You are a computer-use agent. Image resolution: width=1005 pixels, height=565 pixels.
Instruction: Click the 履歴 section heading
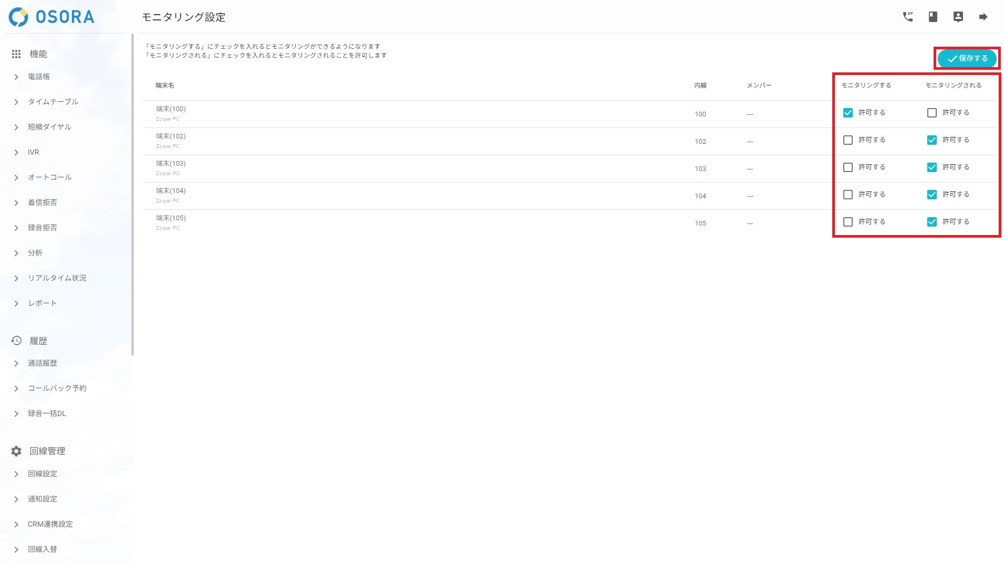point(38,341)
